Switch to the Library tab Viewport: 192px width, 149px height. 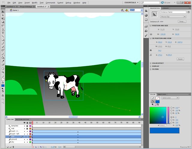coord(165,8)
